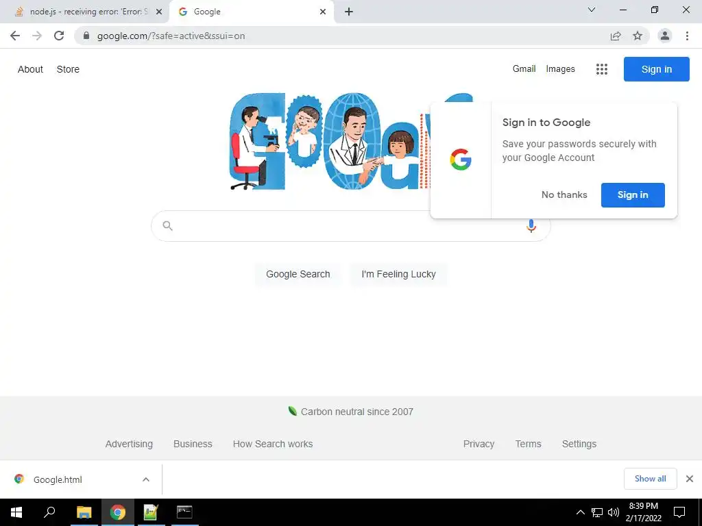Open the Business footer link
This screenshot has width=702, height=526.
click(x=193, y=444)
